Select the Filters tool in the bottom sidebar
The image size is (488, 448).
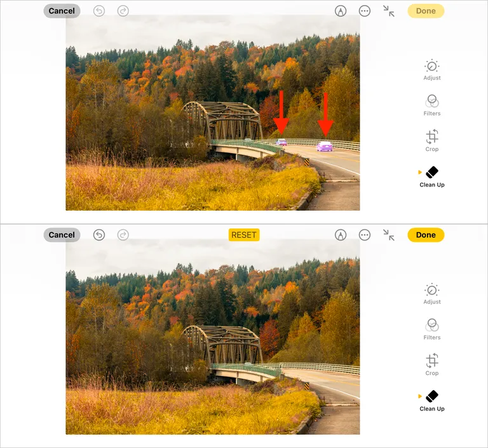432,329
